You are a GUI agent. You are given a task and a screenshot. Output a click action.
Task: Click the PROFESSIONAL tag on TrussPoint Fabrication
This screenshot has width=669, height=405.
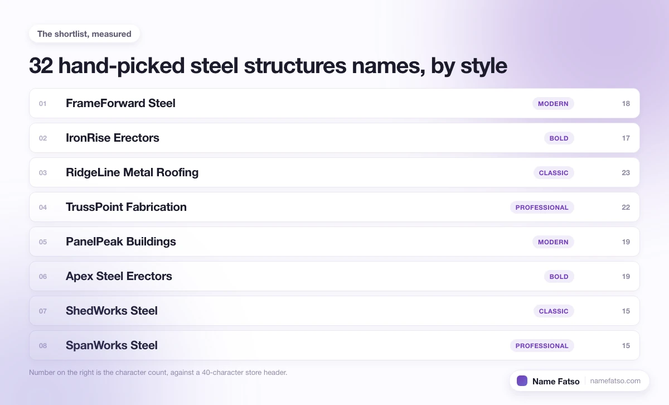542,208
